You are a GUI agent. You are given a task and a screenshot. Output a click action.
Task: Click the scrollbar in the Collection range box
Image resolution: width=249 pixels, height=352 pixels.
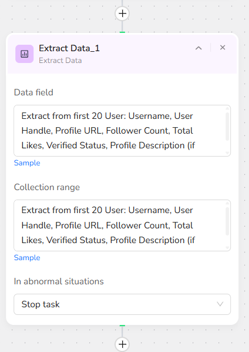click(x=227, y=221)
